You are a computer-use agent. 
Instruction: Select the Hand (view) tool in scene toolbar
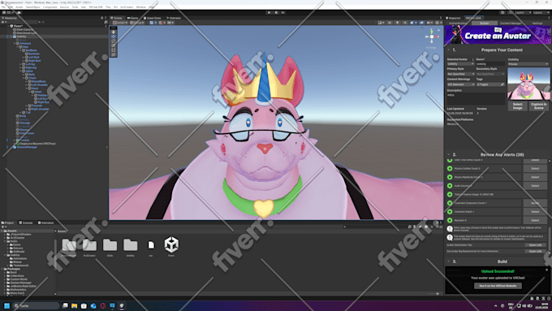(x=114, y=32)
